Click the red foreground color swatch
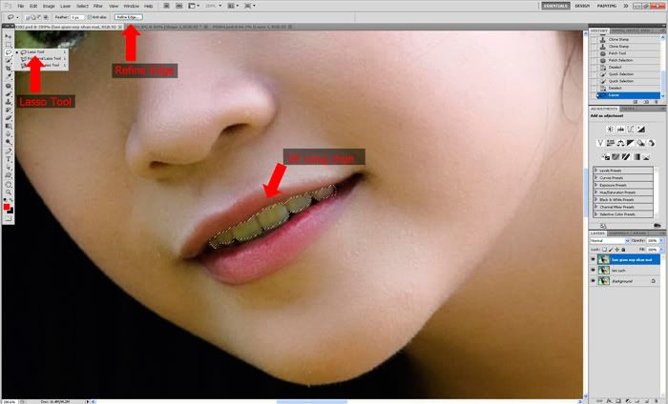 click(x=7, y=206)
